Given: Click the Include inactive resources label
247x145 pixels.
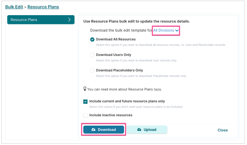Looking at the screenshot, I should pos(111,115).
